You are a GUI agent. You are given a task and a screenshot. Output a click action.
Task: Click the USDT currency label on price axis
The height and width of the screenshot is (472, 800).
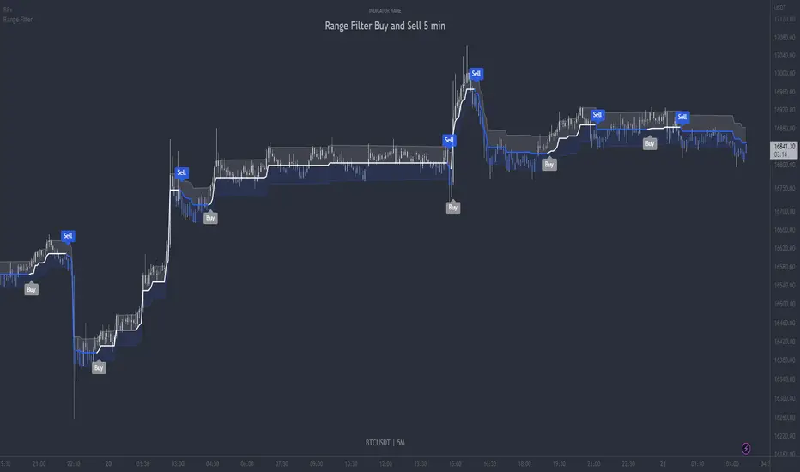tap(780, 8)
